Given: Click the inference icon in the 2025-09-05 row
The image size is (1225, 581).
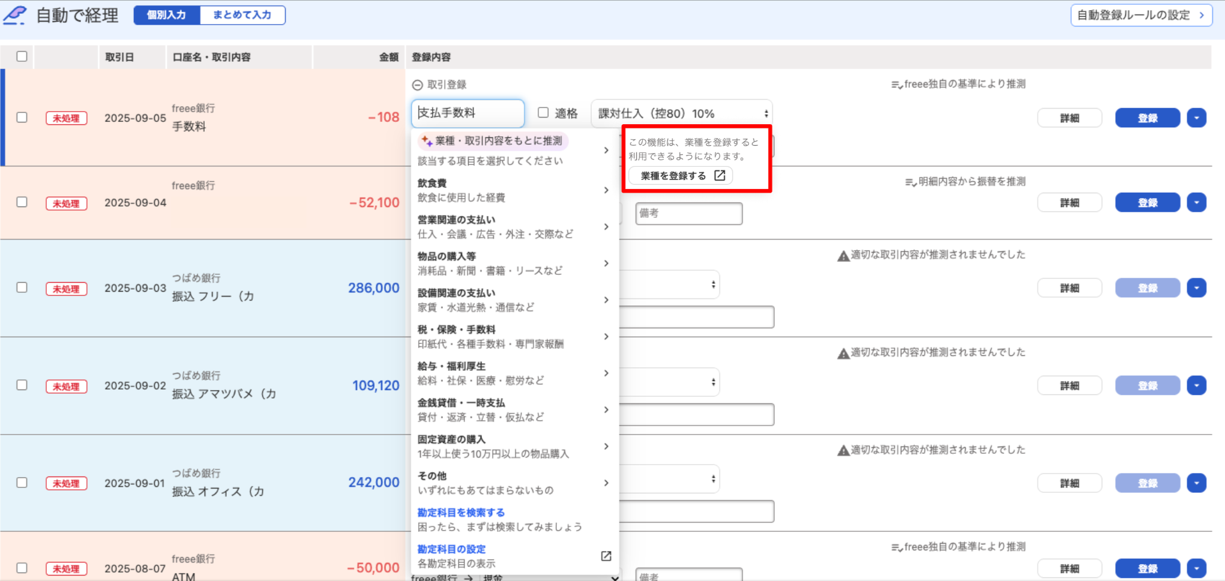Looking at the screenshot, I should pos(897,85).
